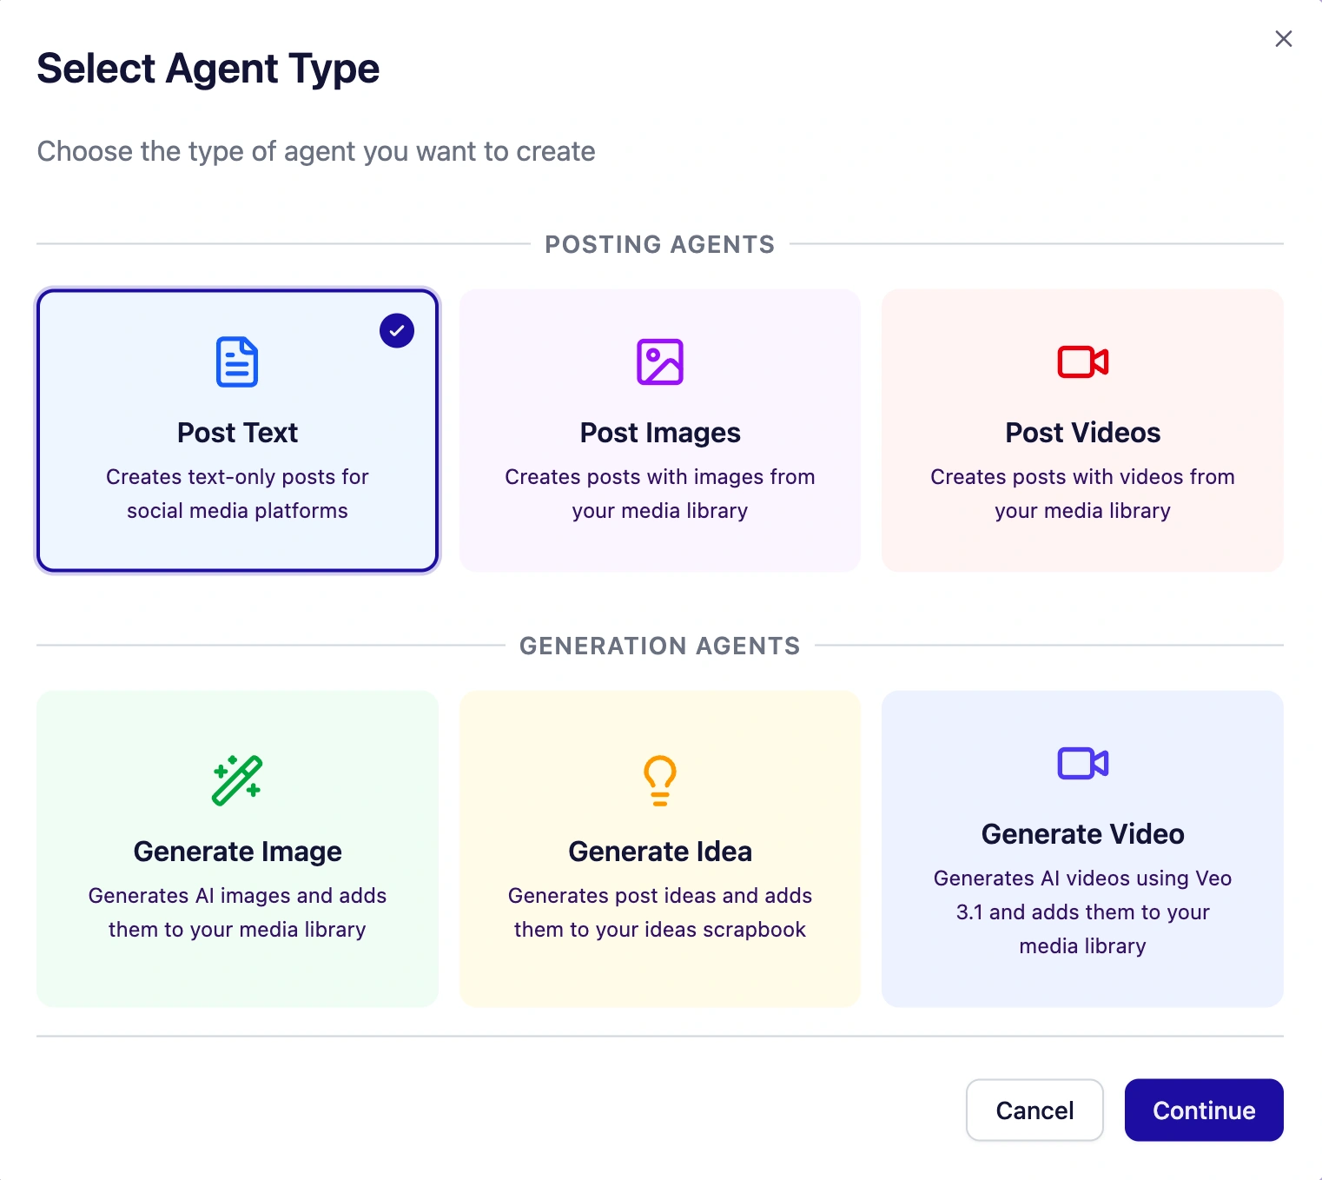Select the Generate Idea agent title
This screenshot has height=1180, width=1322.
(660, 852)
